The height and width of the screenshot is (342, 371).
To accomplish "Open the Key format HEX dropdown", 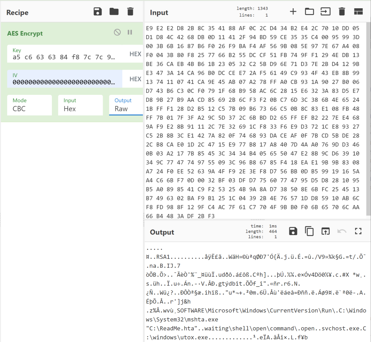I will tap(135, 54).
